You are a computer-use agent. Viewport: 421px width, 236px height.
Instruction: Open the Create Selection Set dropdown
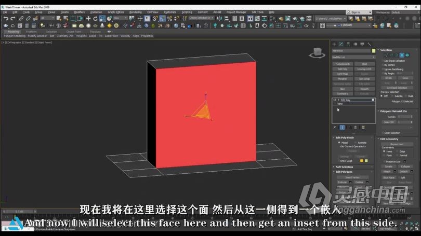click(201, 18)
